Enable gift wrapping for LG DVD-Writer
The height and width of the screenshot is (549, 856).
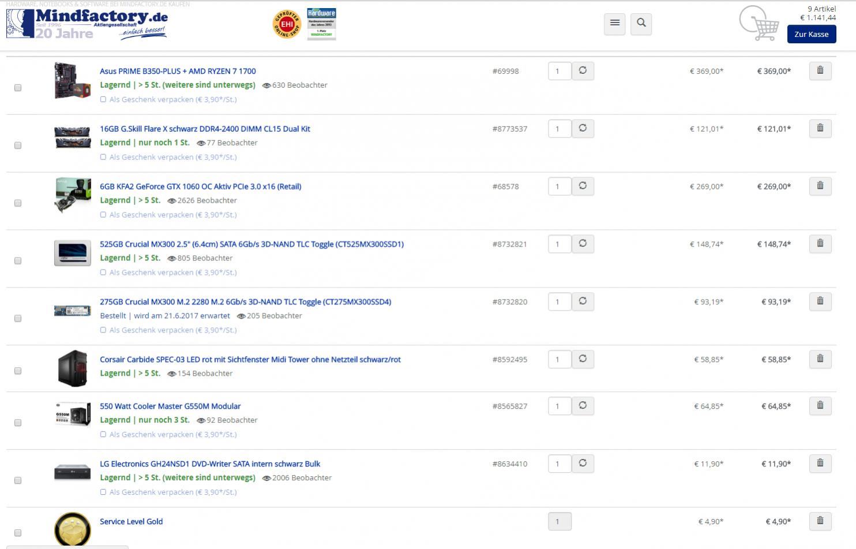pyautogui.click(x=103, y=492)
